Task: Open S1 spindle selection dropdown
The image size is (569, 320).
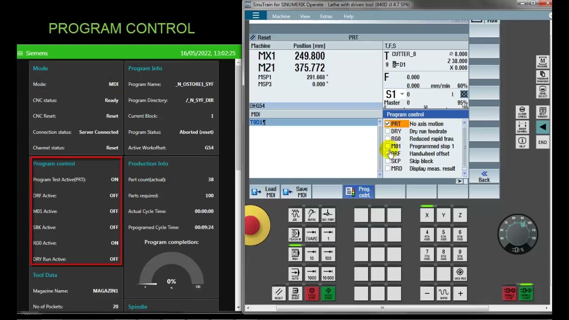Action: 402,94
